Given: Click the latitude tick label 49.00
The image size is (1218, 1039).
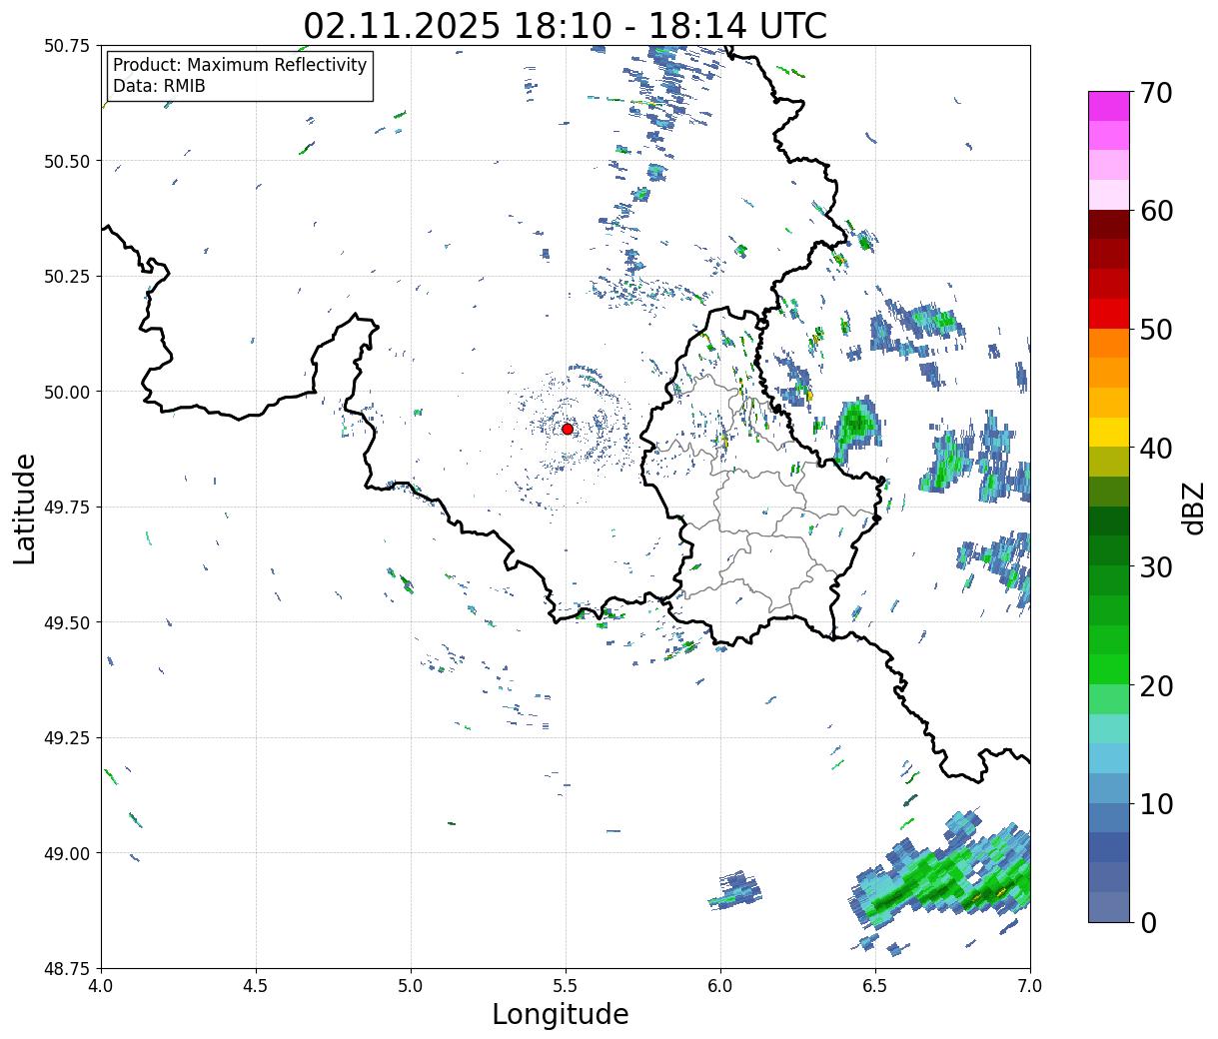Looking at the screenshot, I should click(67, 853).
